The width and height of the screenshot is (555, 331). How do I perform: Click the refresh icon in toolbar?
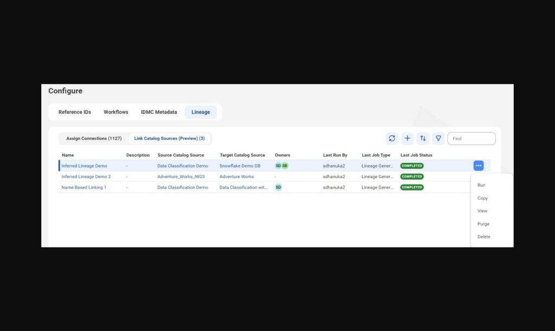[392, 138]
